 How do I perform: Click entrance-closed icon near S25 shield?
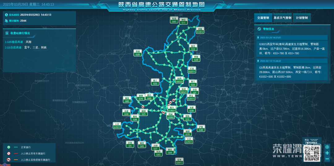click(x=143, y=107)
